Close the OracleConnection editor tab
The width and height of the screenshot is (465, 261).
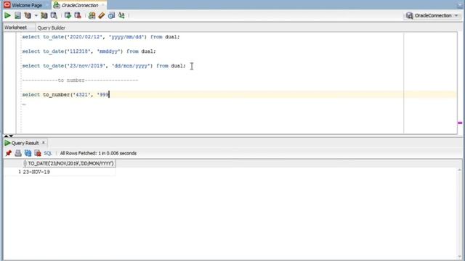[103, 5]
